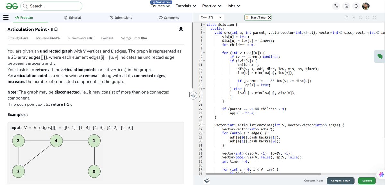This screenshot has height=185, width=385.
Task: Open the Custom Input link
Action: pyautogui.click(x=313, y=181)
